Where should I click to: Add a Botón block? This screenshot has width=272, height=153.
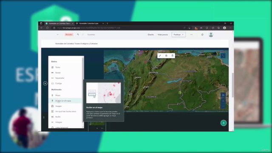(x=65, y=73)
